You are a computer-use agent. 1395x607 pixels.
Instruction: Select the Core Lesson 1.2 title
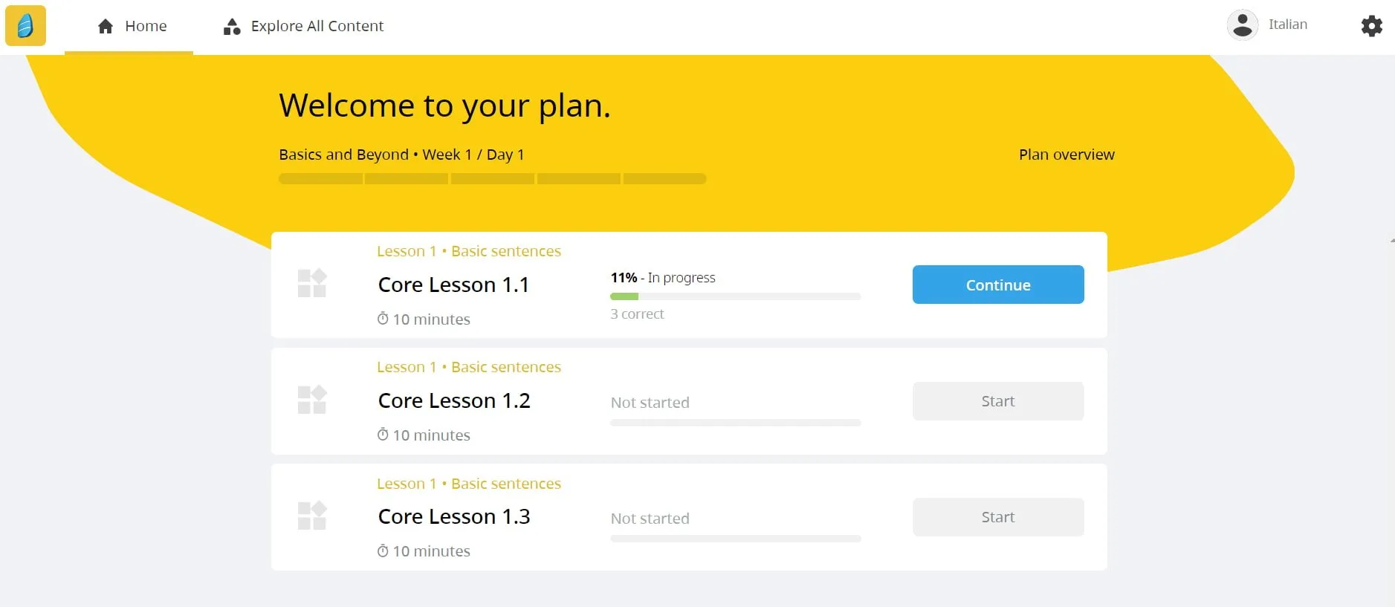point(453,400)
